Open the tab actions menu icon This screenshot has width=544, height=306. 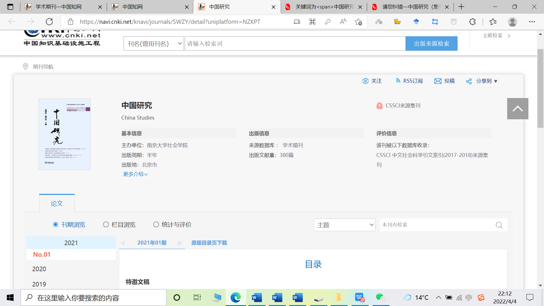10,7
